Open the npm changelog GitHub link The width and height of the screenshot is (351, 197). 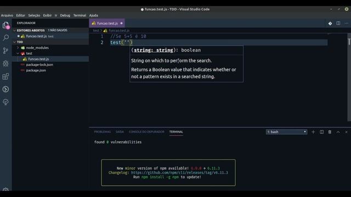(179, 173)
